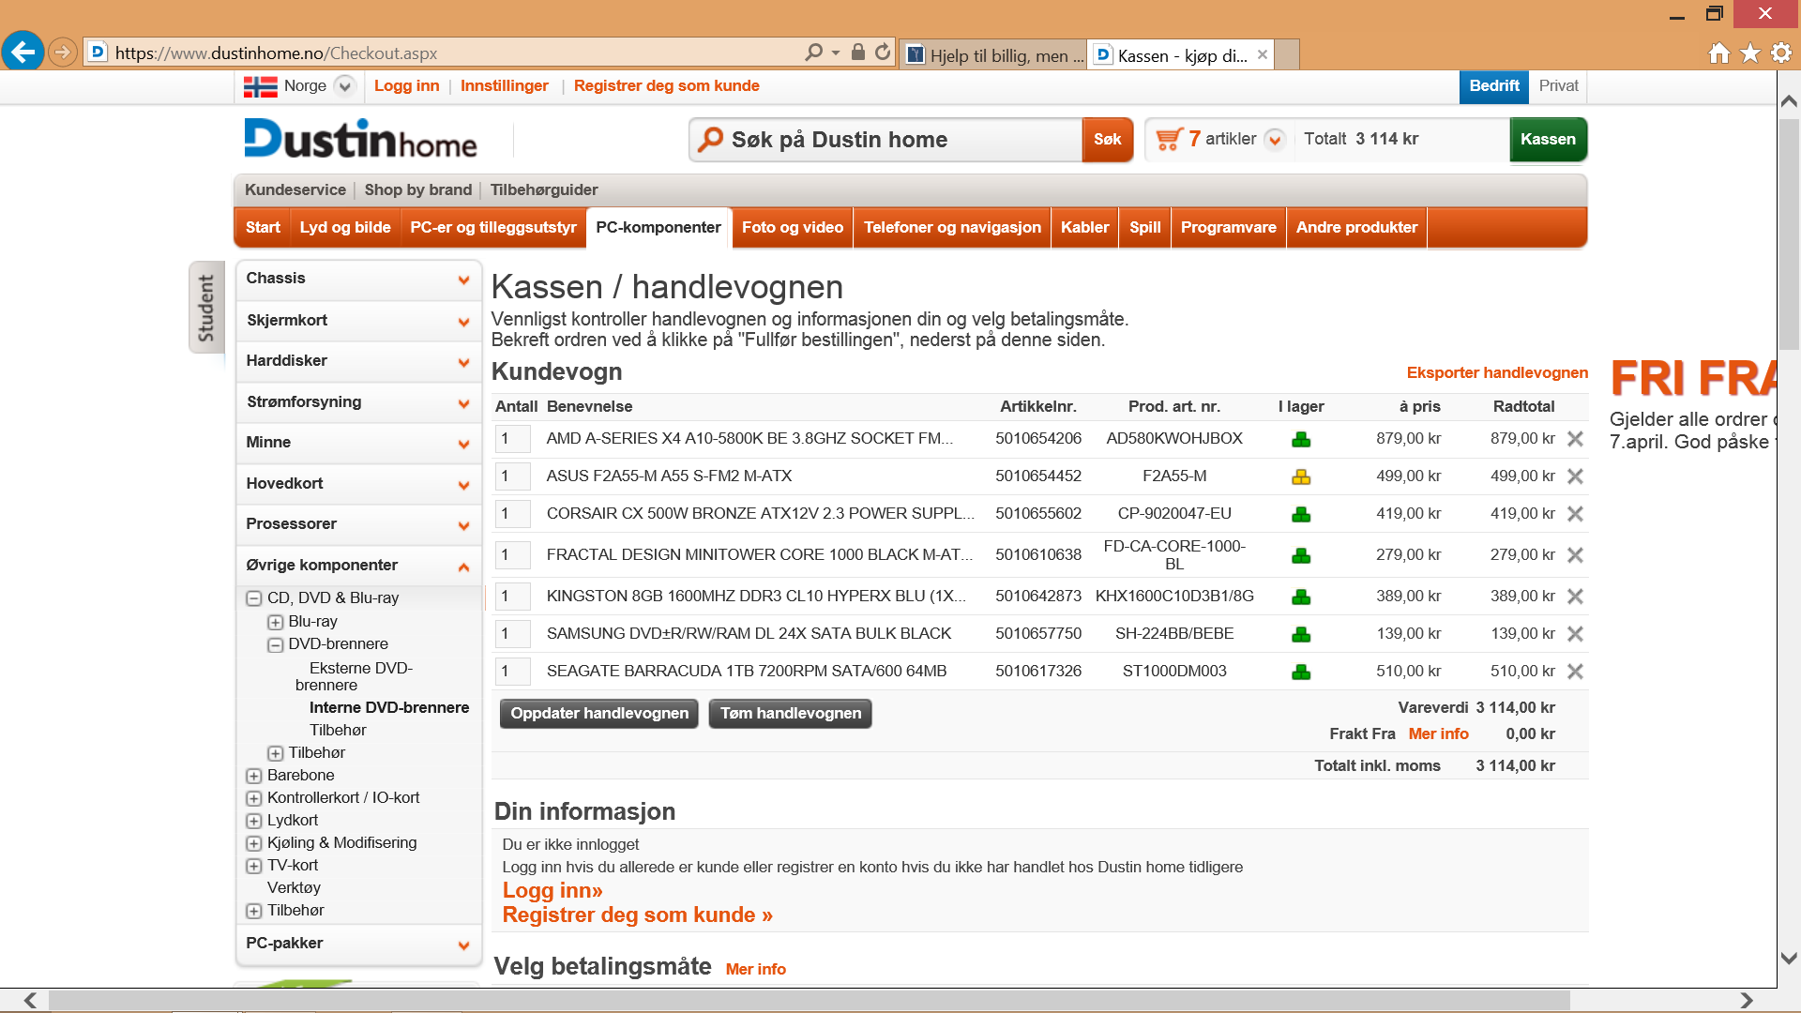
Task: Collapse the CD, DVD & Blu-ray tree node
Action: point(253,598)
